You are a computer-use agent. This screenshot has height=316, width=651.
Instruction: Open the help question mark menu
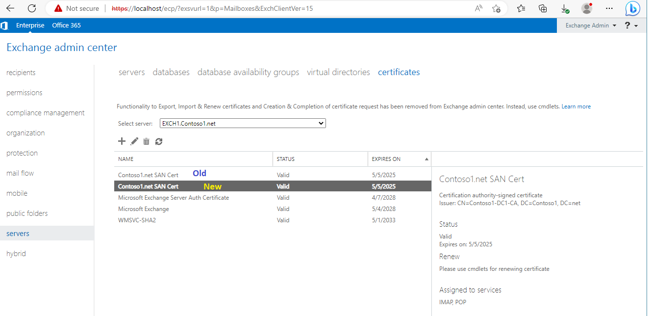pyautogui.click(x=631, y=26)
